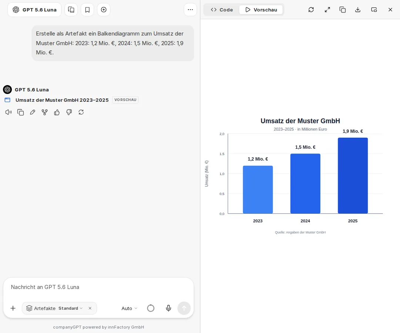Open the Artefakte Standard dropdown
400x333 pixels.
point(71,308)
